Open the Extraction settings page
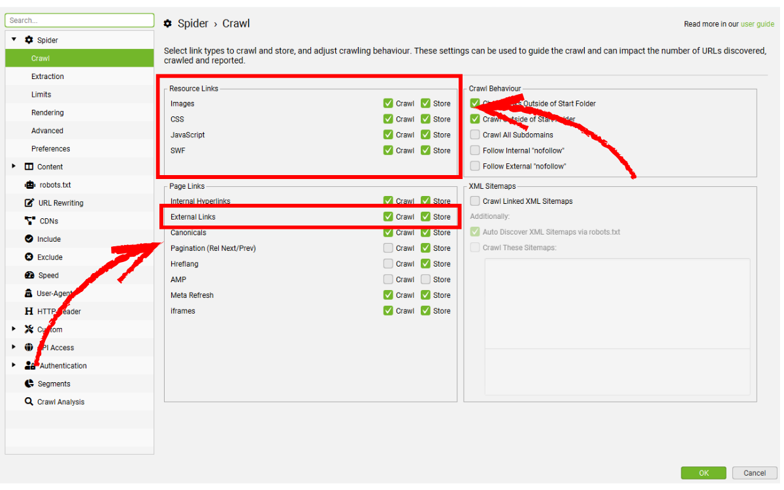The width and height of the screenshot is (784, 490). (48, 76)
